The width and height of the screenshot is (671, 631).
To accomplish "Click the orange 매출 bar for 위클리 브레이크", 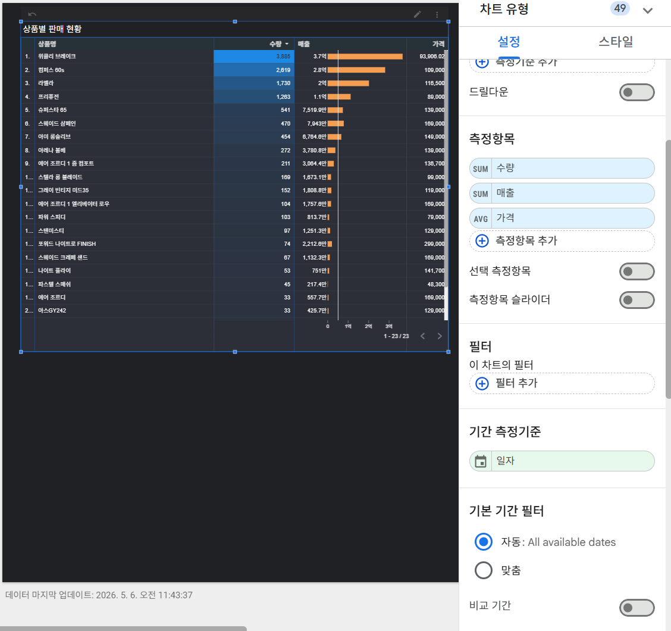I will [365, 57].
